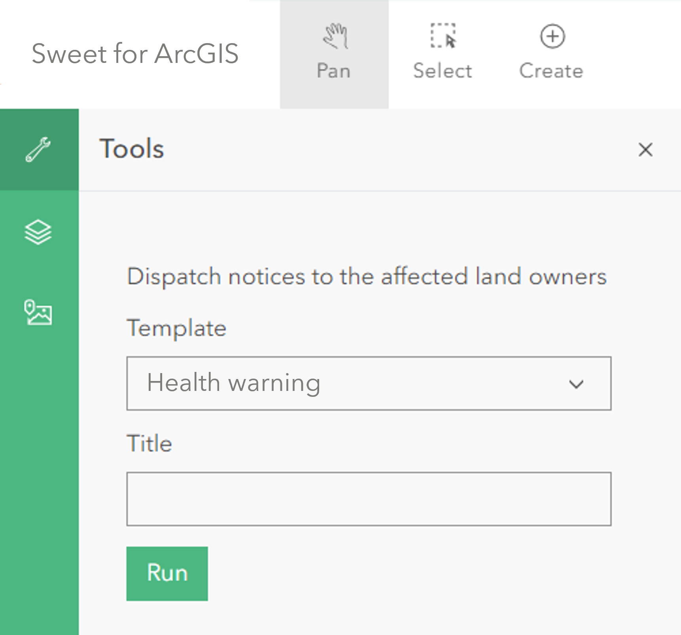Click the Sweet for ArcGIS title
Screen dimensions: 681x635
(135, 54)
